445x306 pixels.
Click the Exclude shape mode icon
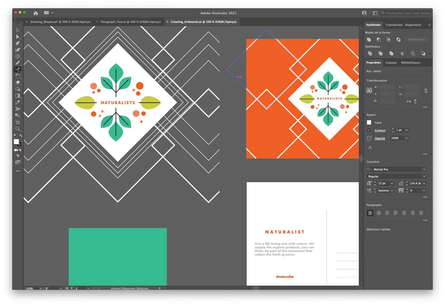click(x=398, y=39)
